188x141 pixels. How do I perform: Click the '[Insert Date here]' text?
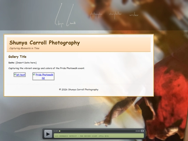(x=26, y=63)
